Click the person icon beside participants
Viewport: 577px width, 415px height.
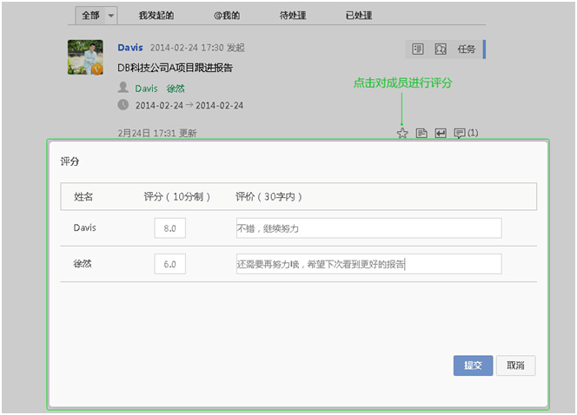[x=123, y=88]
